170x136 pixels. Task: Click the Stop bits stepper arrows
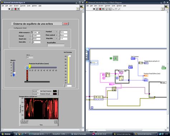point(59,38)
